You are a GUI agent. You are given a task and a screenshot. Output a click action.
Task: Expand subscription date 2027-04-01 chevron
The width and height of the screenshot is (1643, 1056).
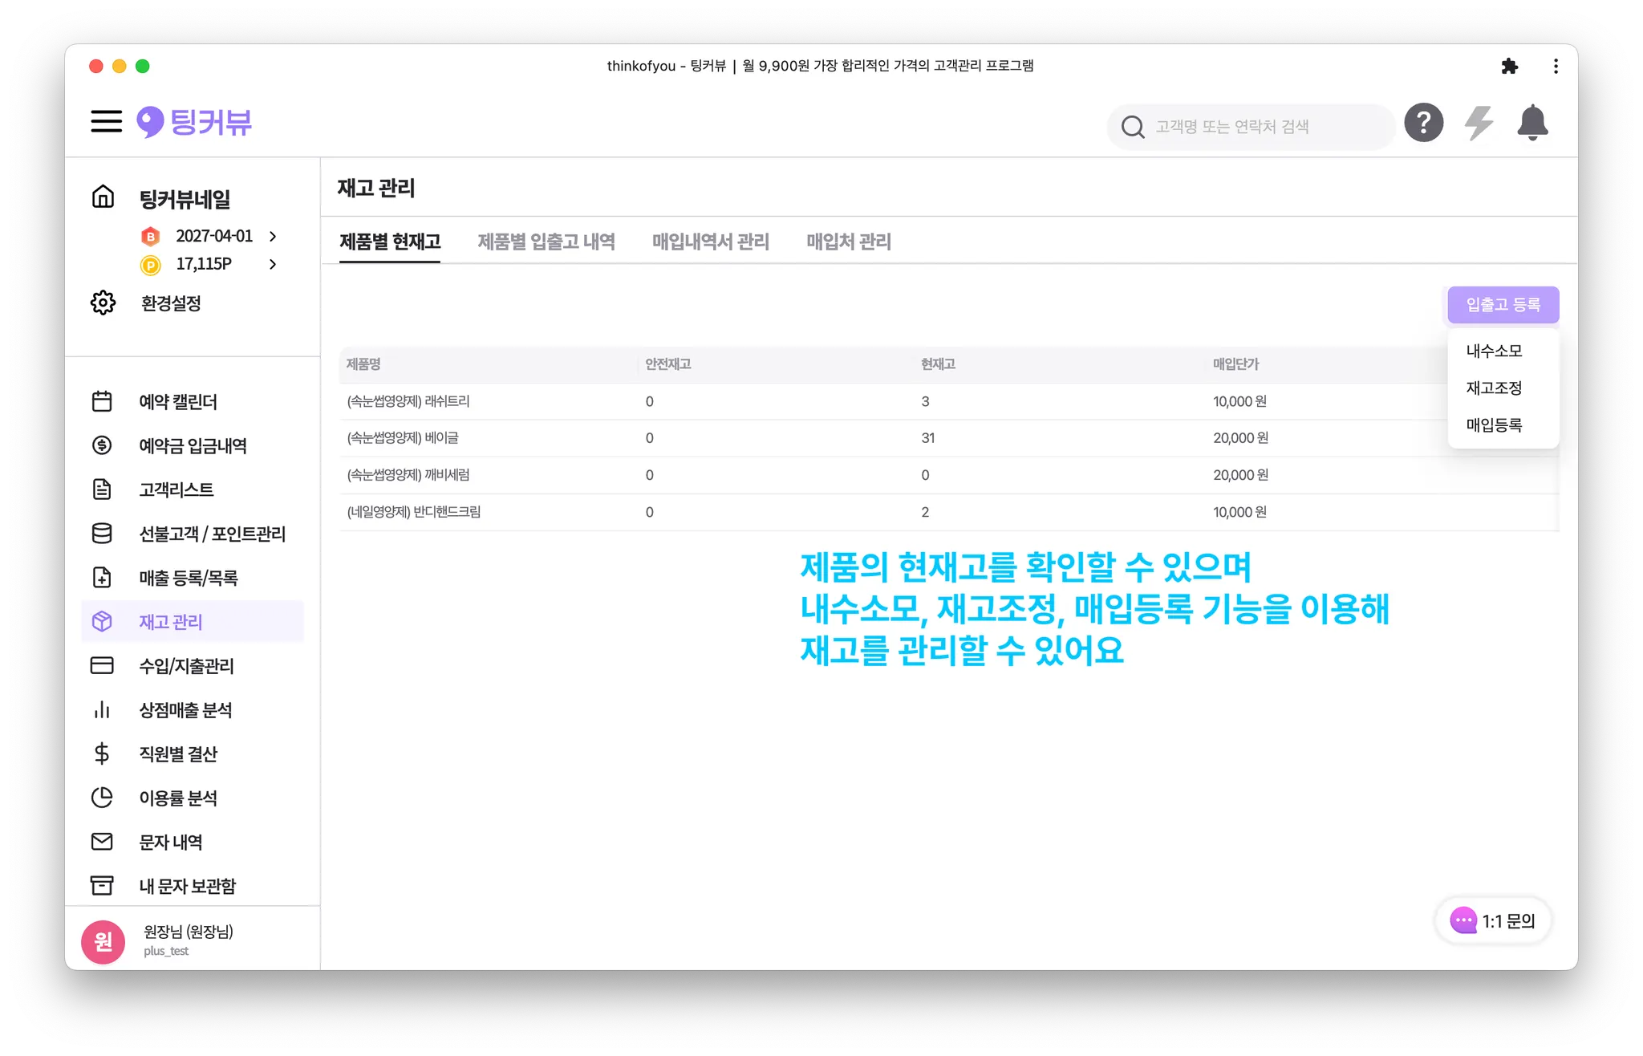273,236
